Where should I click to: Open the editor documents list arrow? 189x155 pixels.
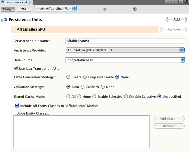[x=181, y=2]
